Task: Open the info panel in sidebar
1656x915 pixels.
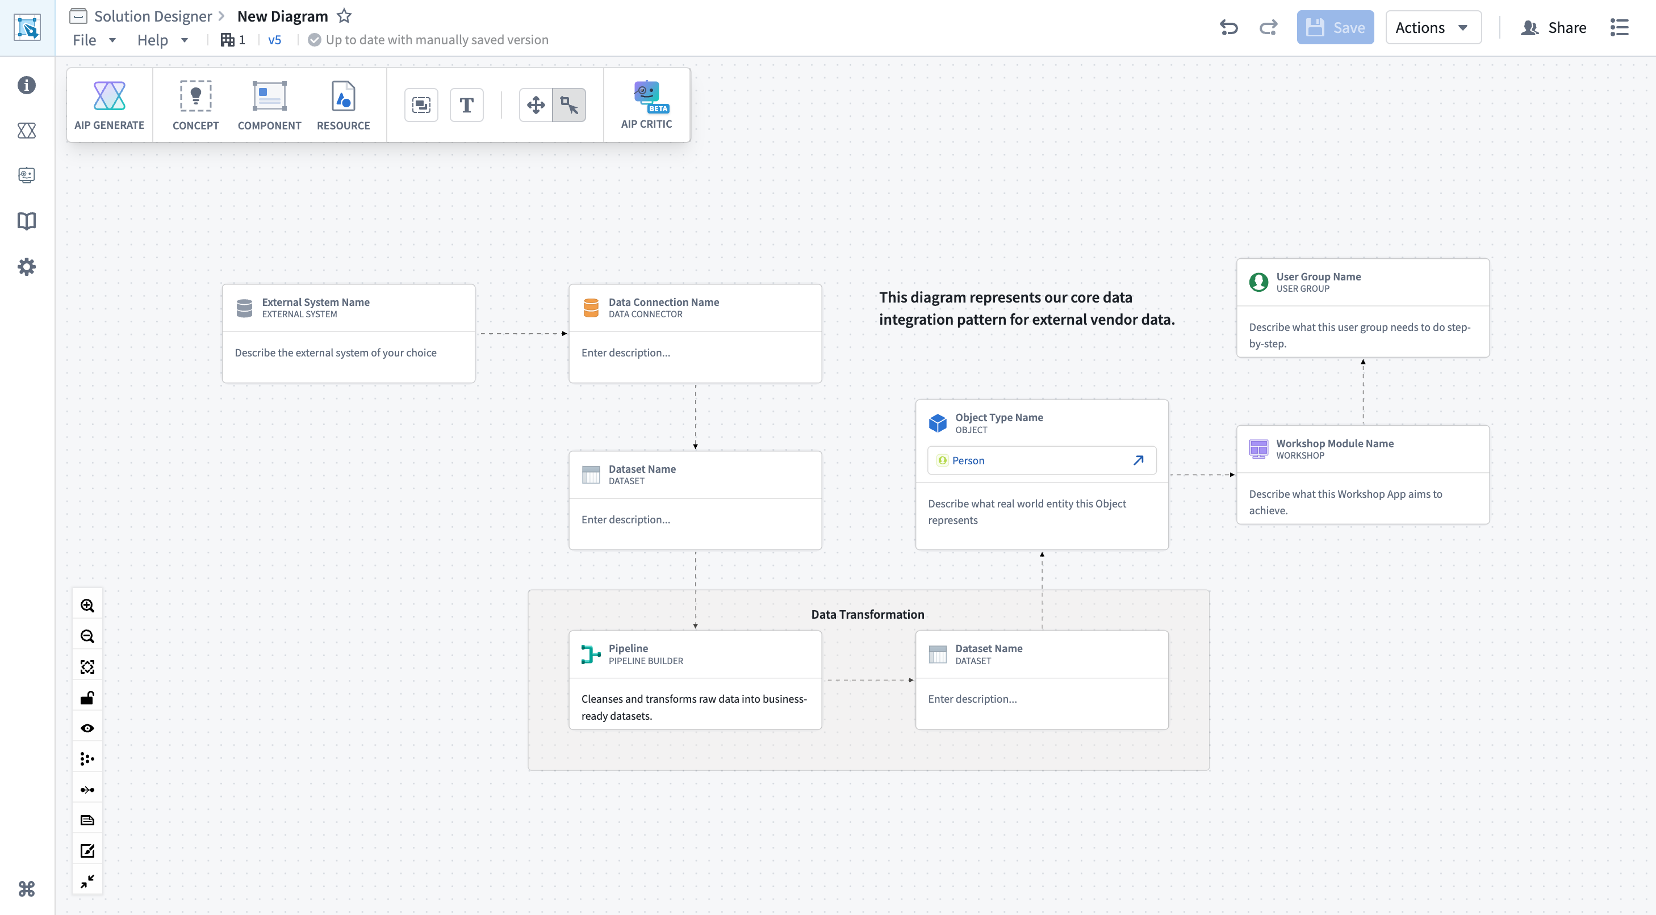Action: [26, 85]
